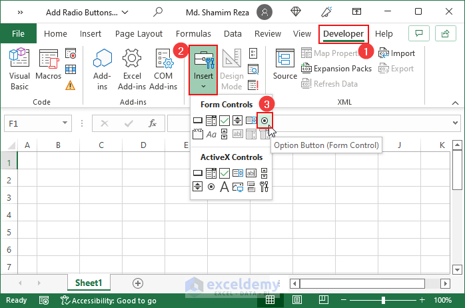Toggle Use Relative References icon
The image size is (465, 308).
pos(71,69)
